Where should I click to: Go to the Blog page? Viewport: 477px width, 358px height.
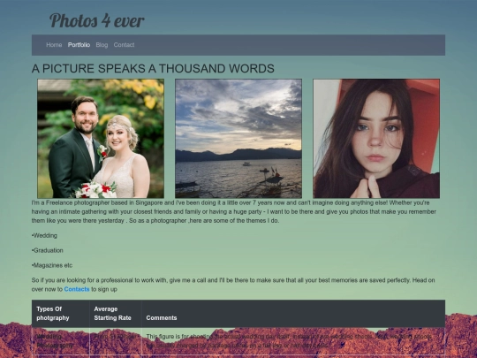102,45
